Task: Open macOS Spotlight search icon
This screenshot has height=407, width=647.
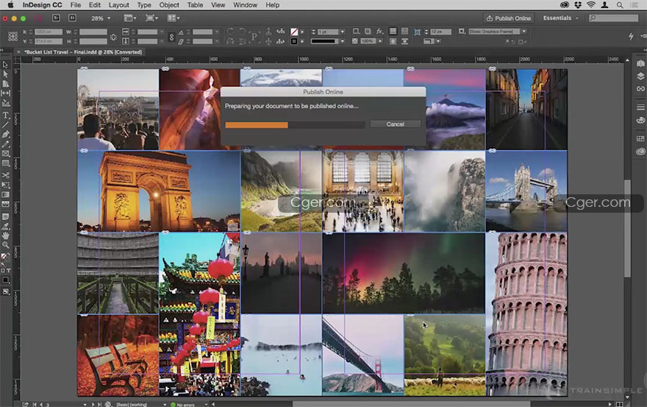Action: click(619, 5)
